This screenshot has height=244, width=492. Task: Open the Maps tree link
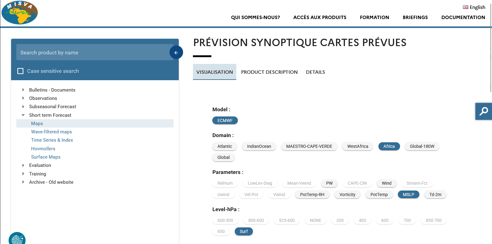click(x=37, y=123)
